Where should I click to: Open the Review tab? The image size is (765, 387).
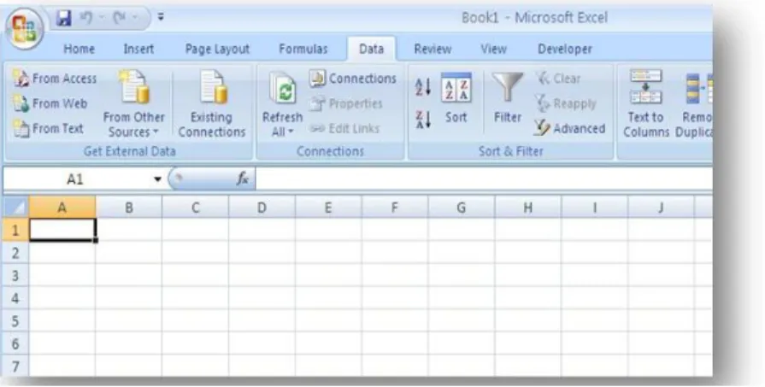click(433, 49)
